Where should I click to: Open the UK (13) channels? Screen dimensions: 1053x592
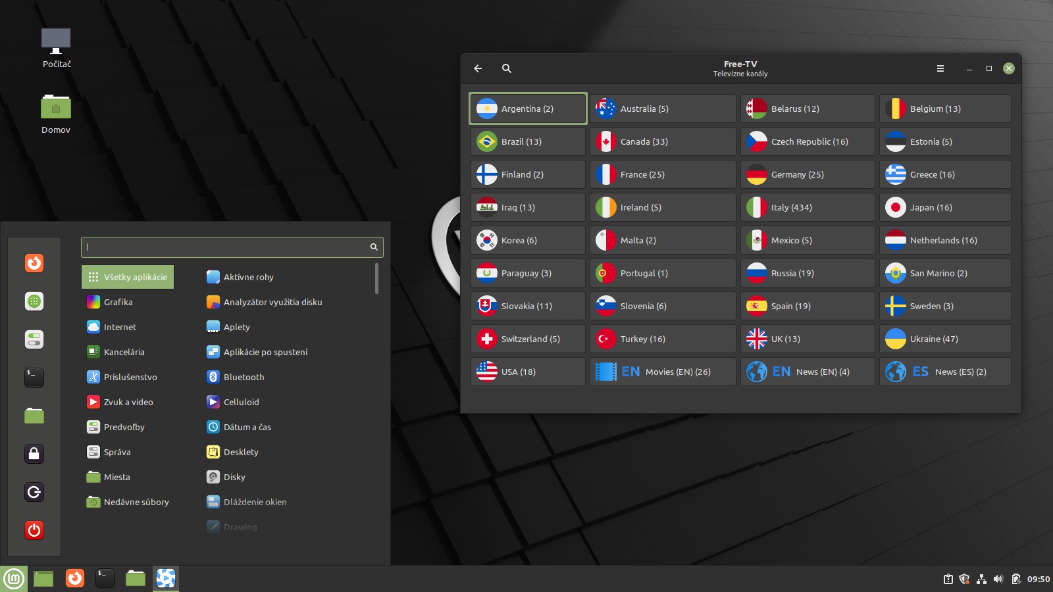pos(808,339)
